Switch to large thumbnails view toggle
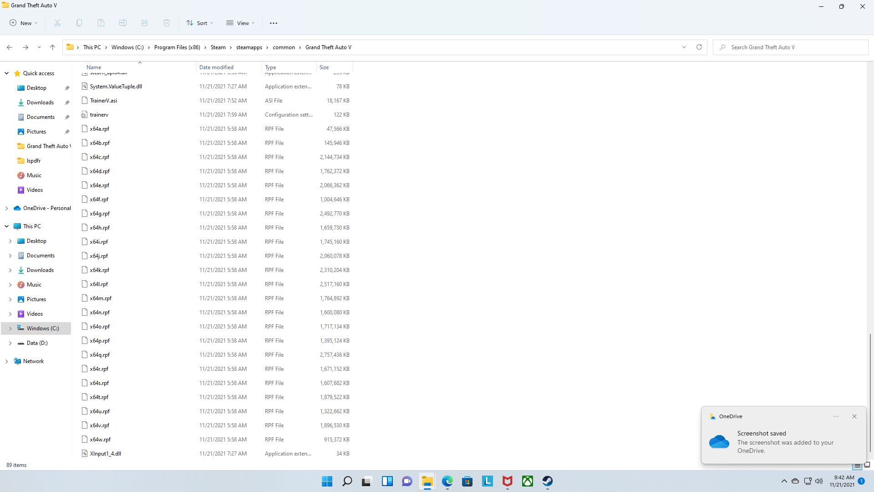Image resolution: width=874 pixels, height=492 pixels. tap(867, 465)
